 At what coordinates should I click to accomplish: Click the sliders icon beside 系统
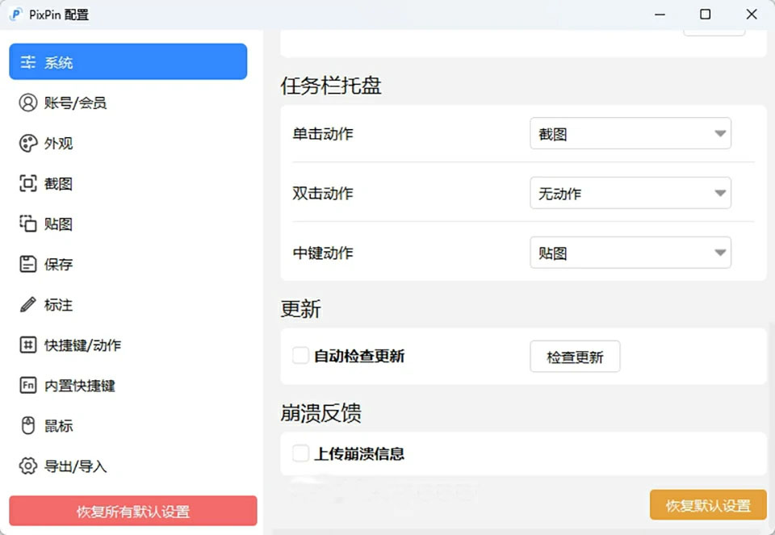coord(28,62)
